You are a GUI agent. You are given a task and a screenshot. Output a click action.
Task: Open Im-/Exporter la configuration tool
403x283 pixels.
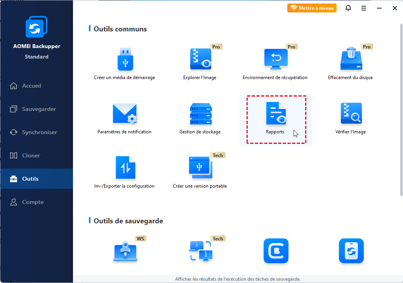click(125, 173)
